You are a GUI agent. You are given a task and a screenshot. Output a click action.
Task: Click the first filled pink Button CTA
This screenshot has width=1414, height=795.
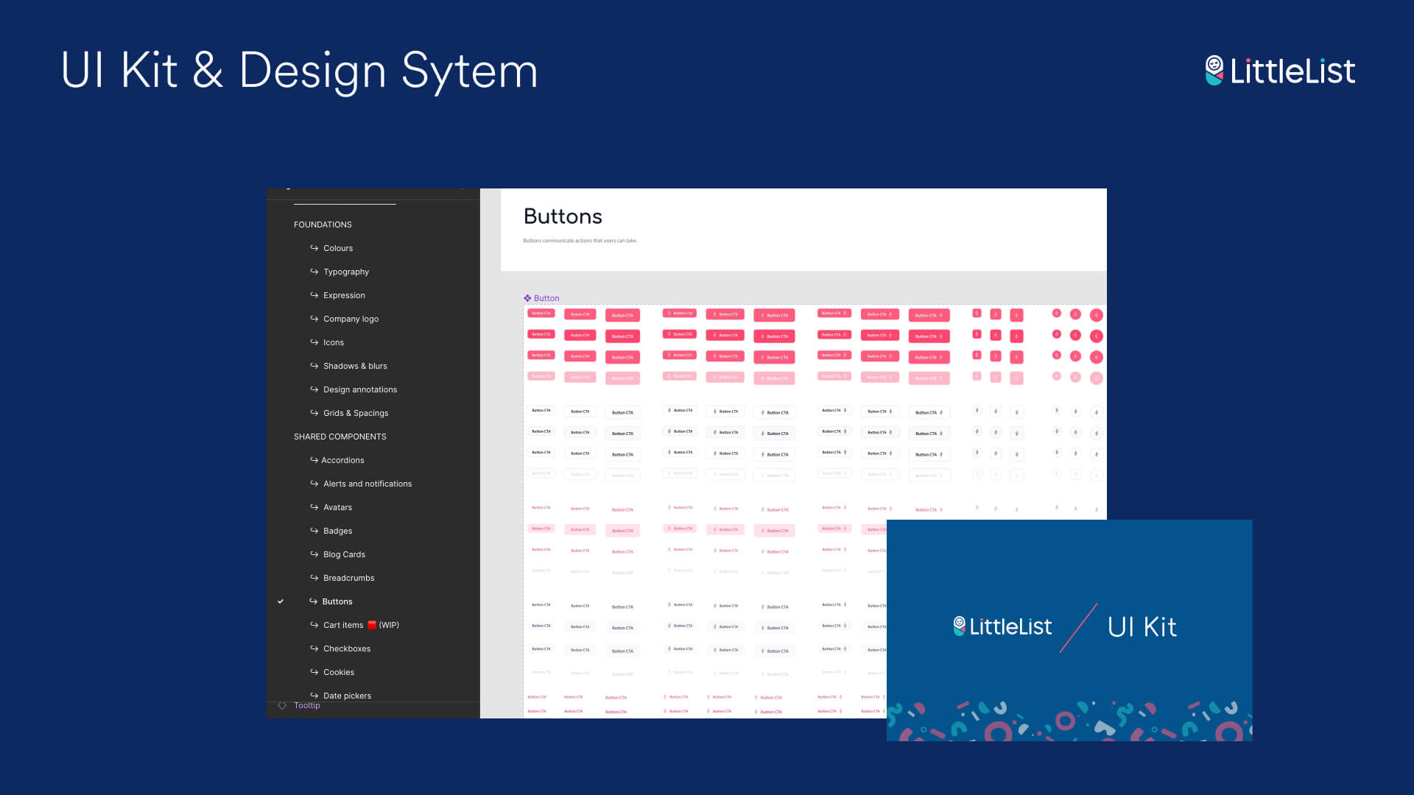click(541, 314)
